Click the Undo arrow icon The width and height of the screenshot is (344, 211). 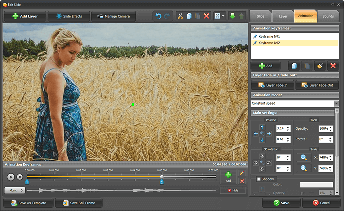point(158,16)
